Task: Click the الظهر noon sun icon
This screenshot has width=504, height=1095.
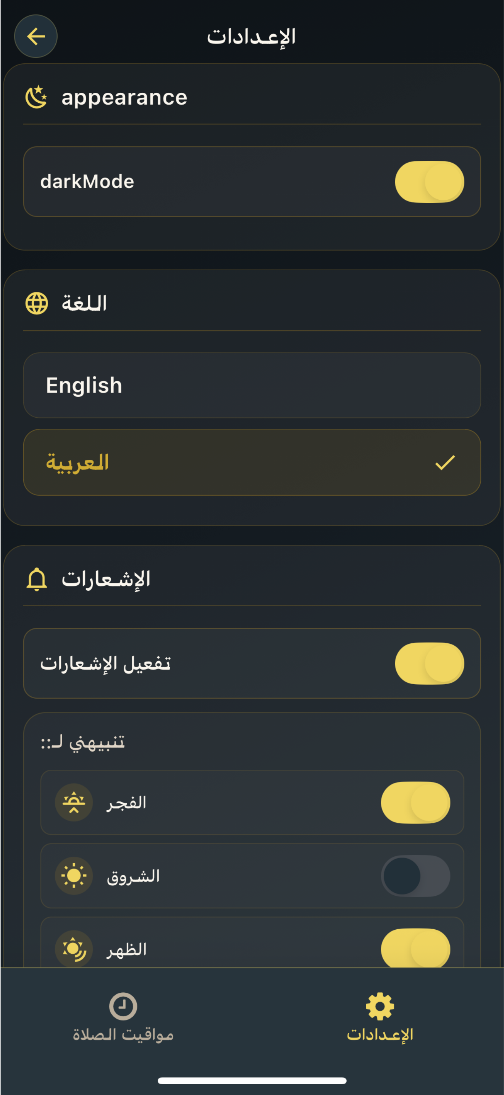Action: pyautogui.click(x=74, y=949)
